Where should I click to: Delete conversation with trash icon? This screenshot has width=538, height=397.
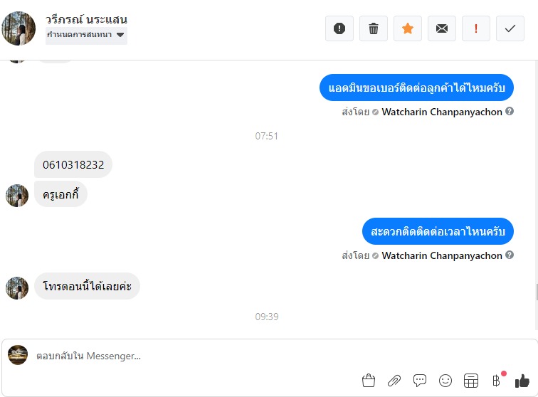coord(374,28)
